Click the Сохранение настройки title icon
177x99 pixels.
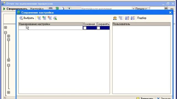(19, 12)
